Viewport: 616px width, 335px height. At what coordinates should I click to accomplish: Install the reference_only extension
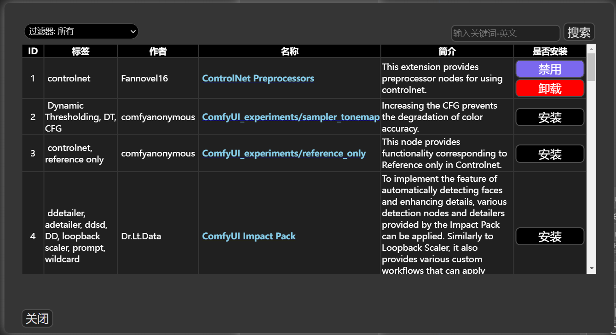tap(550, 153)
